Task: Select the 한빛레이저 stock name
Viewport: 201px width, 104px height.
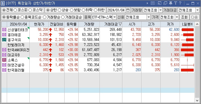Action: click(x=16, y=45)
